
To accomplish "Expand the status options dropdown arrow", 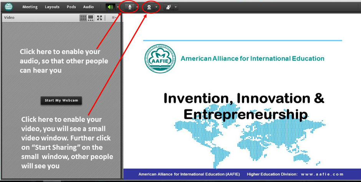I will click(x=176, y=7).
